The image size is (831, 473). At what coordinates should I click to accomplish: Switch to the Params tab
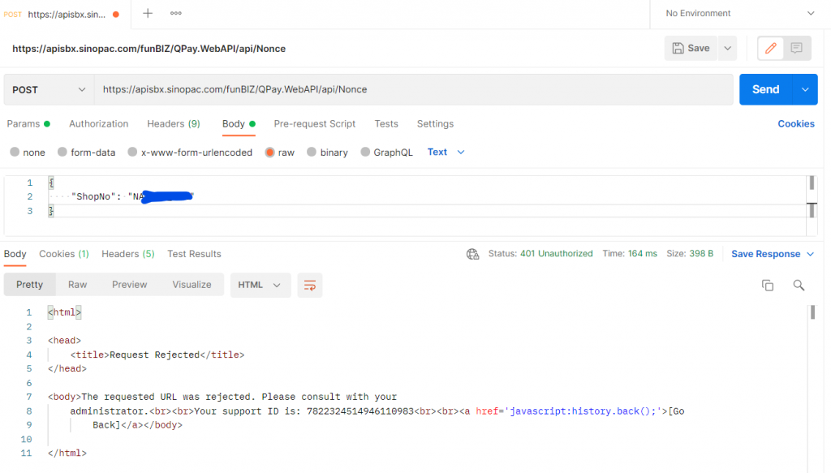28,124
